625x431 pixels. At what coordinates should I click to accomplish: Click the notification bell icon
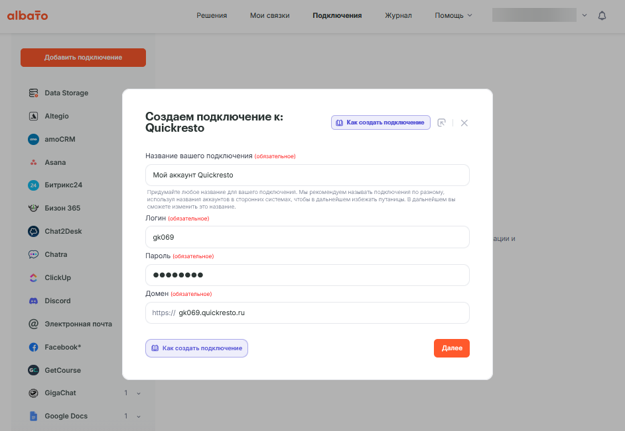tap(602, 15)
